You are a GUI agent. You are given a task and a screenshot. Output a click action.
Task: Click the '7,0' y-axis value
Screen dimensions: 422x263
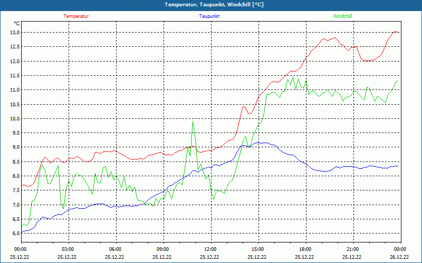16,205
